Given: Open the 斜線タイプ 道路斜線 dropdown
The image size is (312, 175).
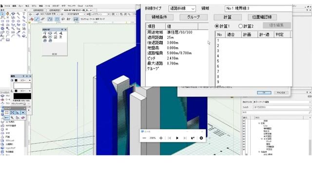Looking at the screenshot, I should tap(182, 9).
